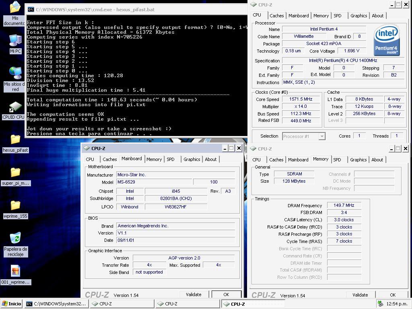The image size is (412, 309).
Task: Open About tab in Mainboard CPU-Z window
Action: 211,159
